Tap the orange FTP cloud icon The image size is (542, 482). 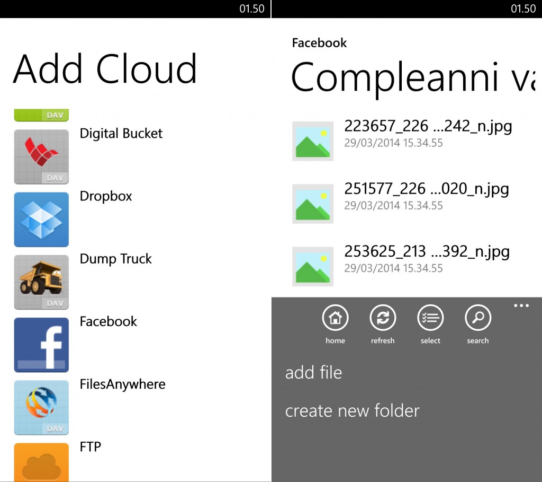(x=41, y=462)
